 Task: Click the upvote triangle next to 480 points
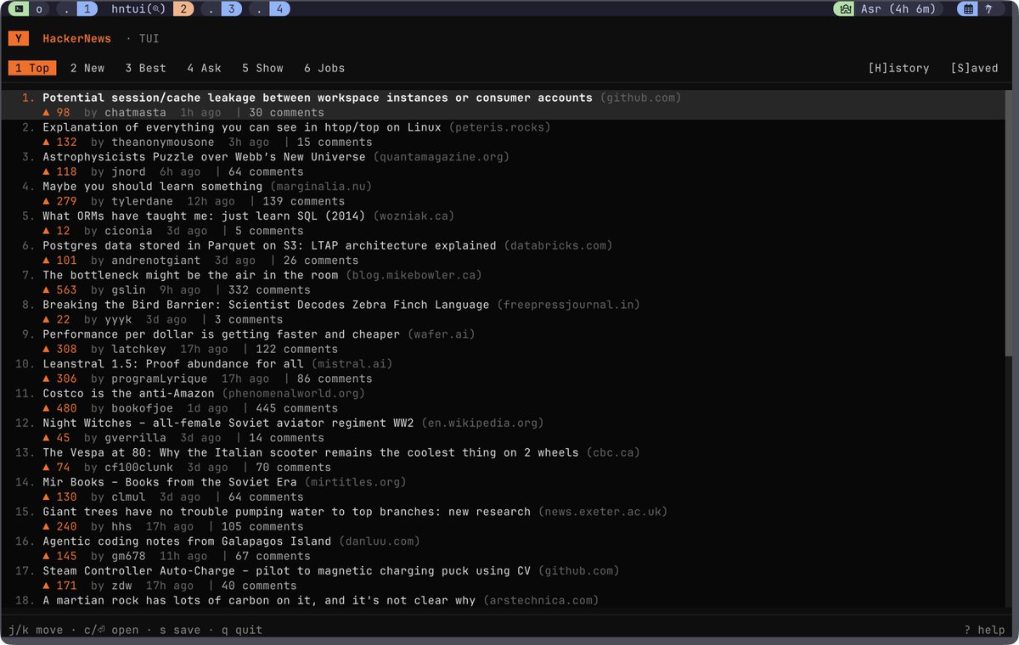(x=47, y=408)
